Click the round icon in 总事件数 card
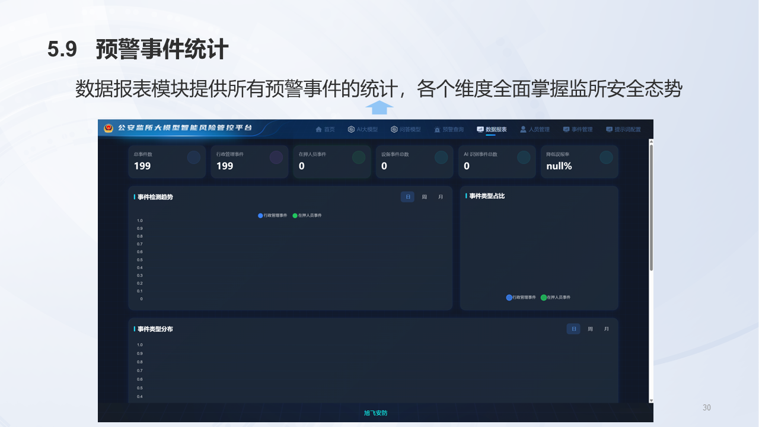Image resolution: width=759 pixels, height=427 pixels. tap(193, 157)
